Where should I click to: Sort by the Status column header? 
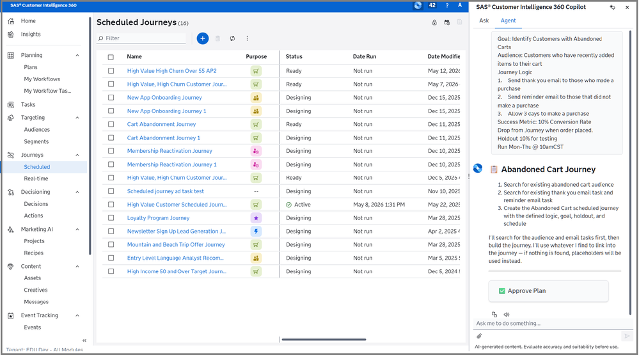[294, 57]
